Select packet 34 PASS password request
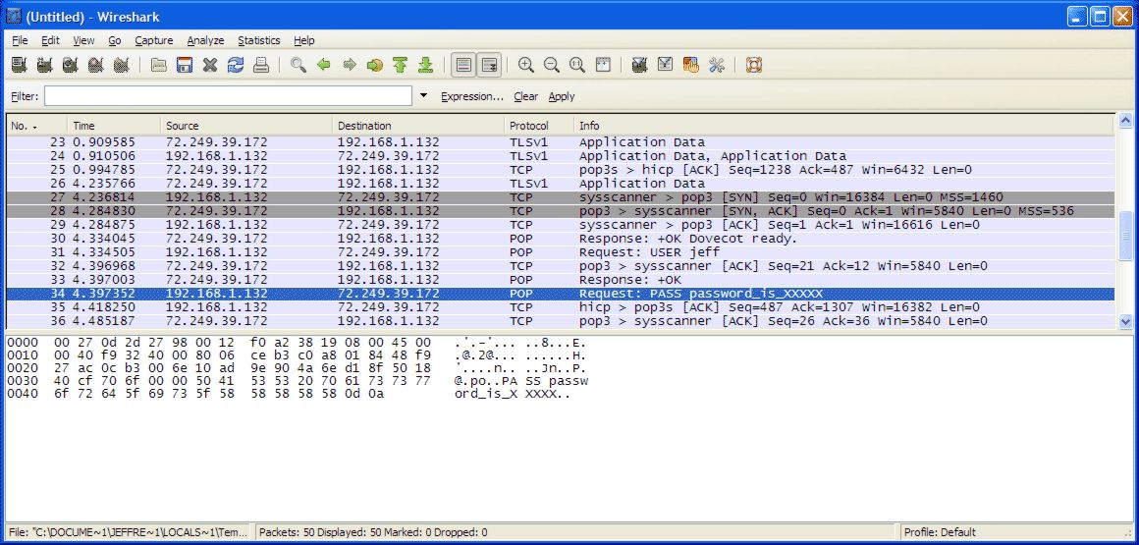The image size is (1139, 545). point(560,294)
